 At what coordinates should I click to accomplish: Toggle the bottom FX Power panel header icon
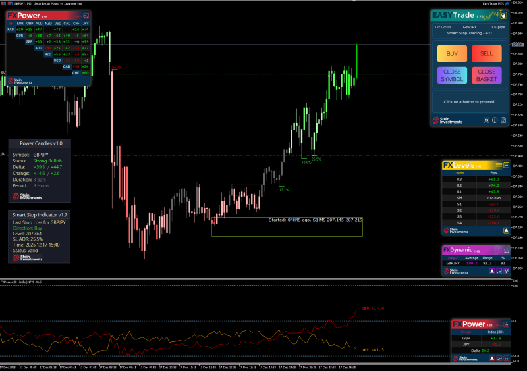pos(506,324)
